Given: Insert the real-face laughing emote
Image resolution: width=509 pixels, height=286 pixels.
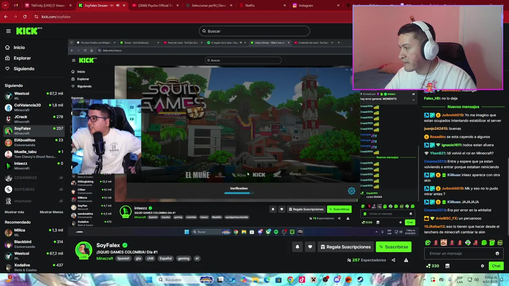Looking at the screenshot, I should pyautogui.click(x=444, y=243).
